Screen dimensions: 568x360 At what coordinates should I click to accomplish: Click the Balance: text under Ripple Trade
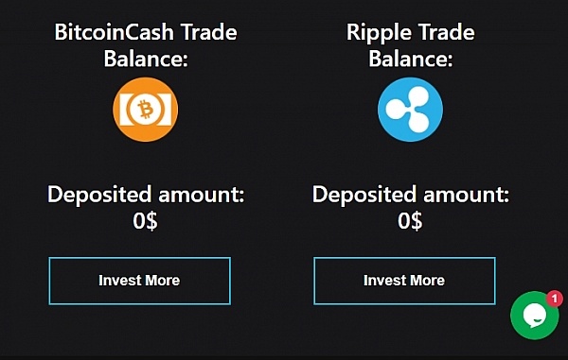(411, 59)
